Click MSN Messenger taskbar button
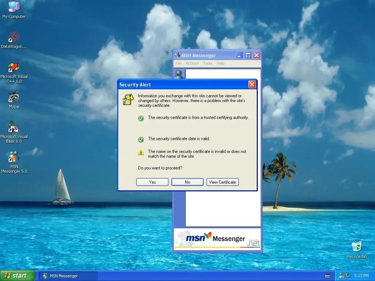The width and height of the screenshot is (375, 281). [68, 276]
